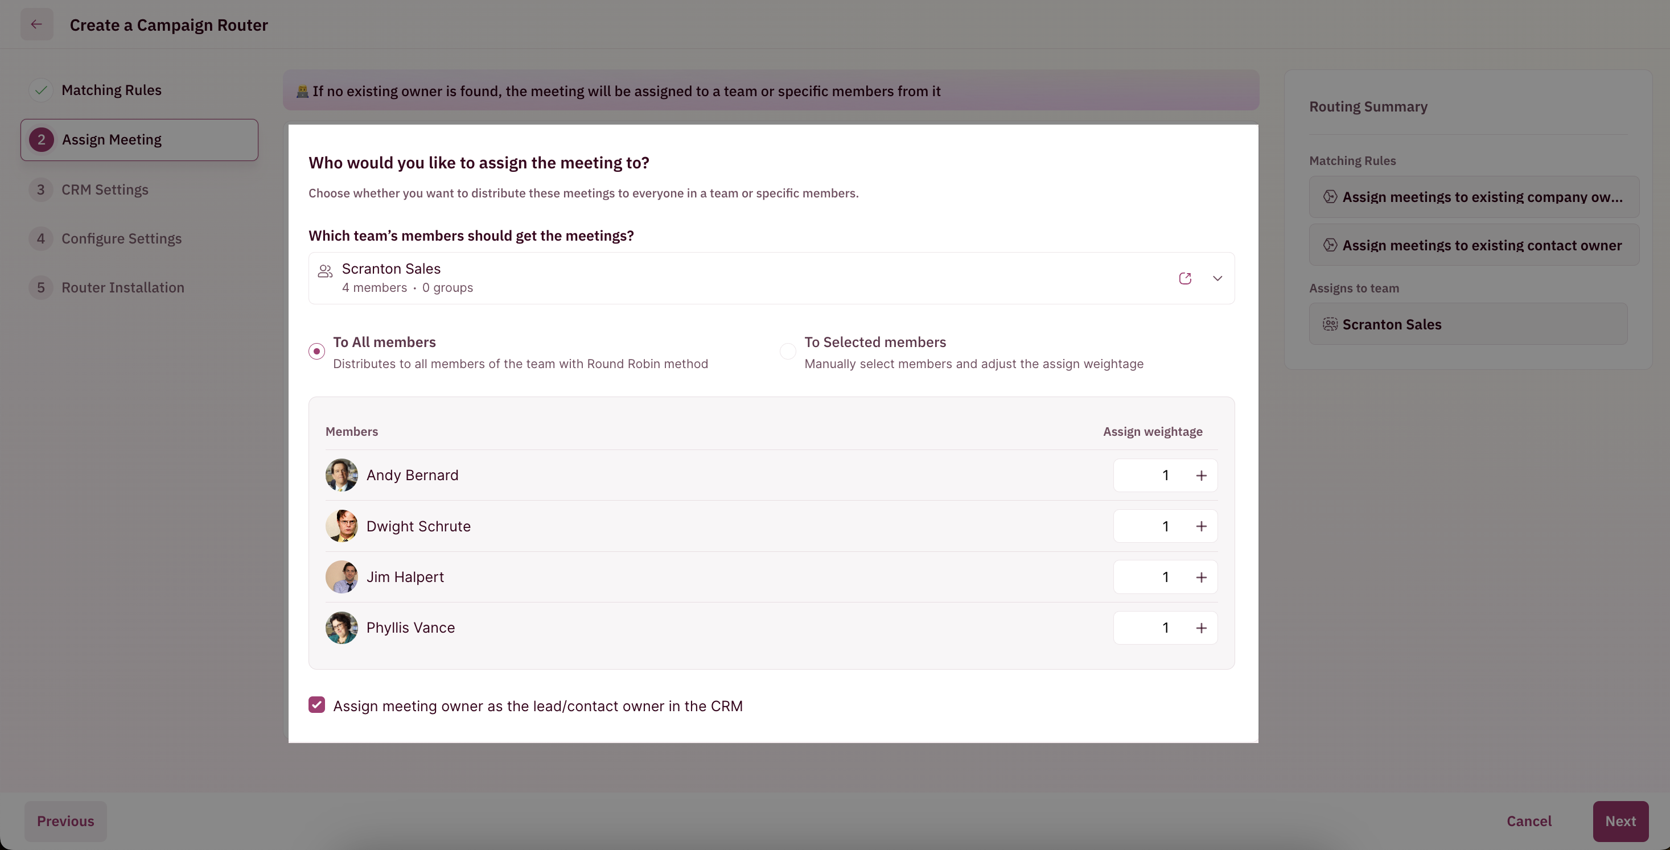This screenshot has height=850, width=1670.
Task: Select the Assign Meeting step
Action: [139, 140]
